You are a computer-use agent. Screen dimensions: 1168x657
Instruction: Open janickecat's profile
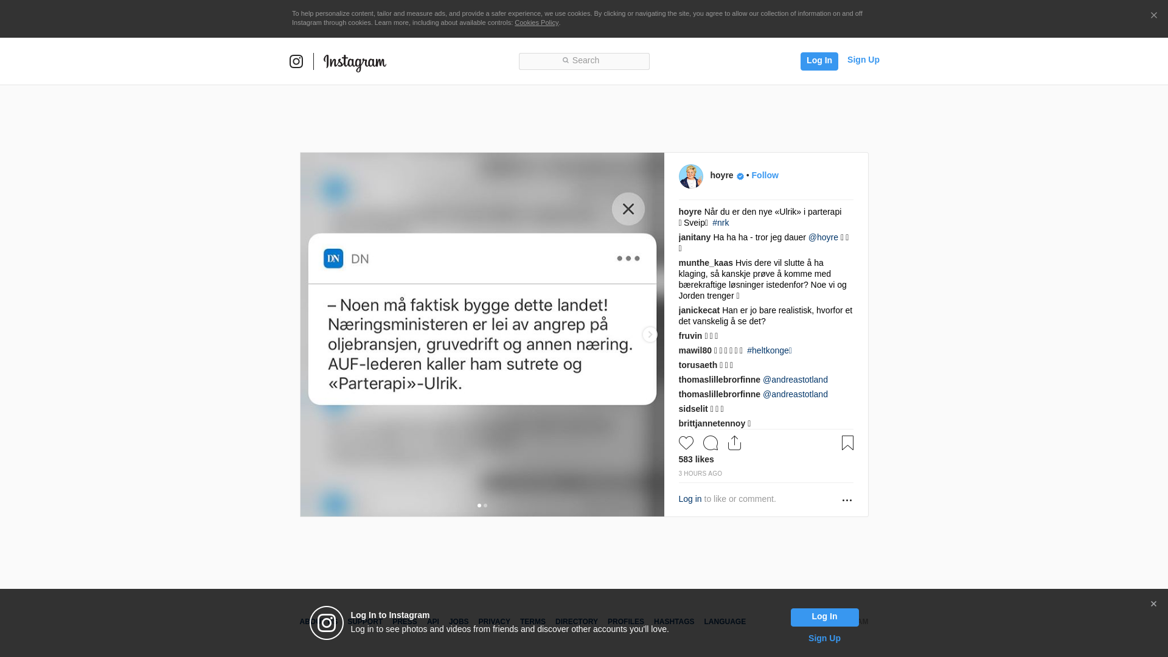click(699, 310)
